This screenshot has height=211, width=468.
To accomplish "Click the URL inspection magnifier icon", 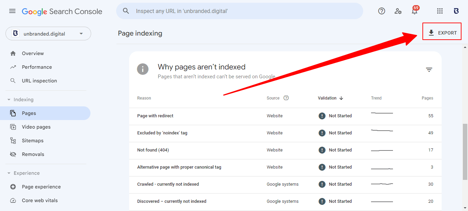I will 13,81.
